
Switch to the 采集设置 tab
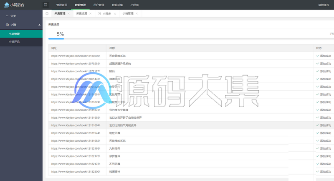click(x=82, y=13)
